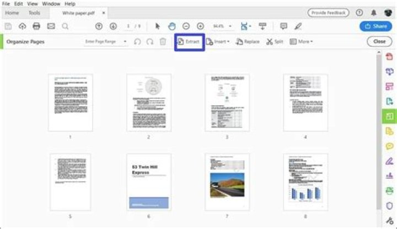Image resolution: width=397 pixels, height=229 pixels.
Task: Open the Combine Files sidebar tool
Action: pyautogui.click(x=389, y=72)
